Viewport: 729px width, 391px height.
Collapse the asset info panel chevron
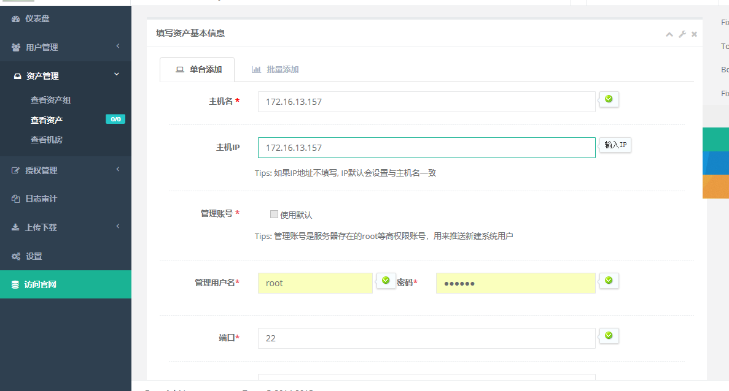[x=669, y=34]
